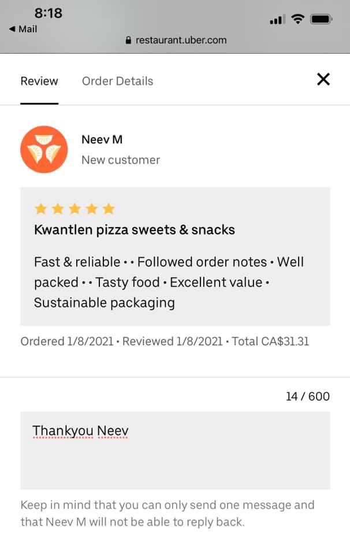This screenshot has height=555, width=350.
Task: Click the Kwantlen pizza sweets & snacks title
Action: (x=135, y=230)
